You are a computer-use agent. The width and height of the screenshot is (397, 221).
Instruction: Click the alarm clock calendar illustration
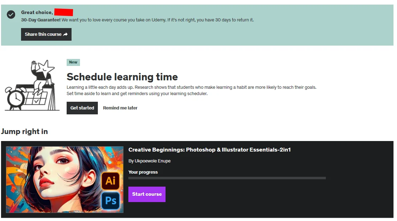pos(32,85)
